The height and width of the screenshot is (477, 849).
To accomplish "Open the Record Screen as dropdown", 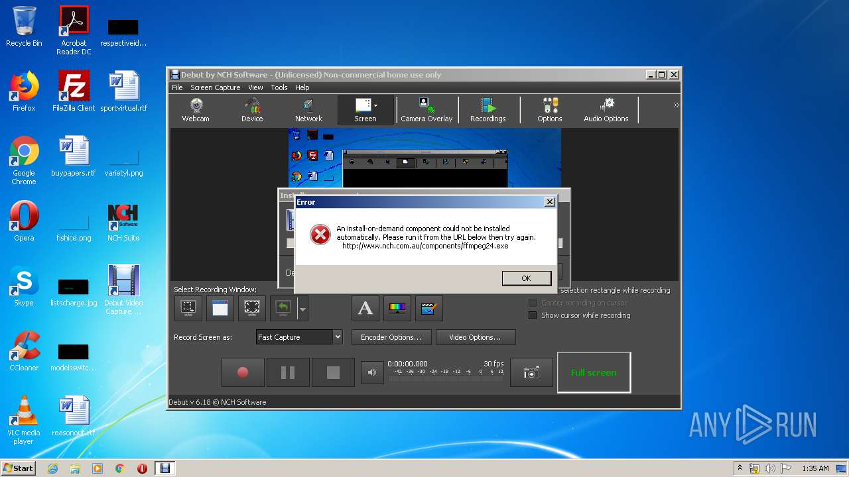I will pos(299,337).
